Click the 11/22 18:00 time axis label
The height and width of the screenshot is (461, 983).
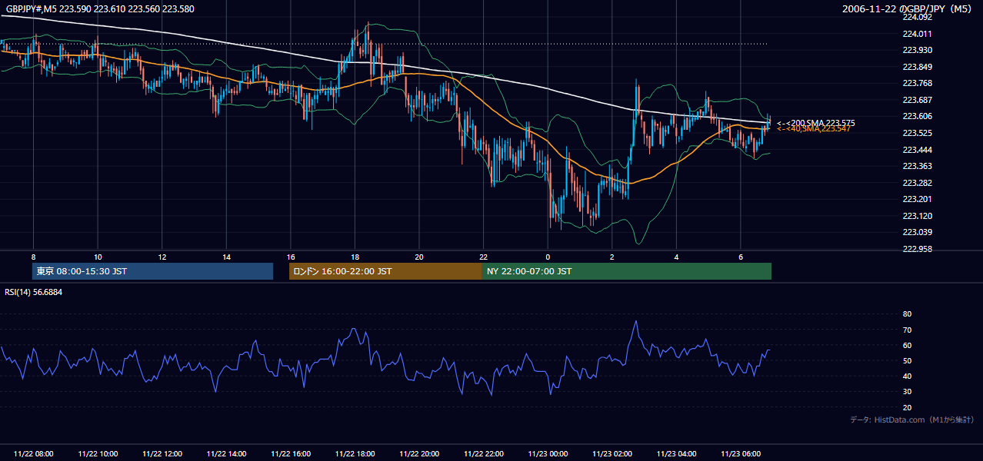click(355, 453)
